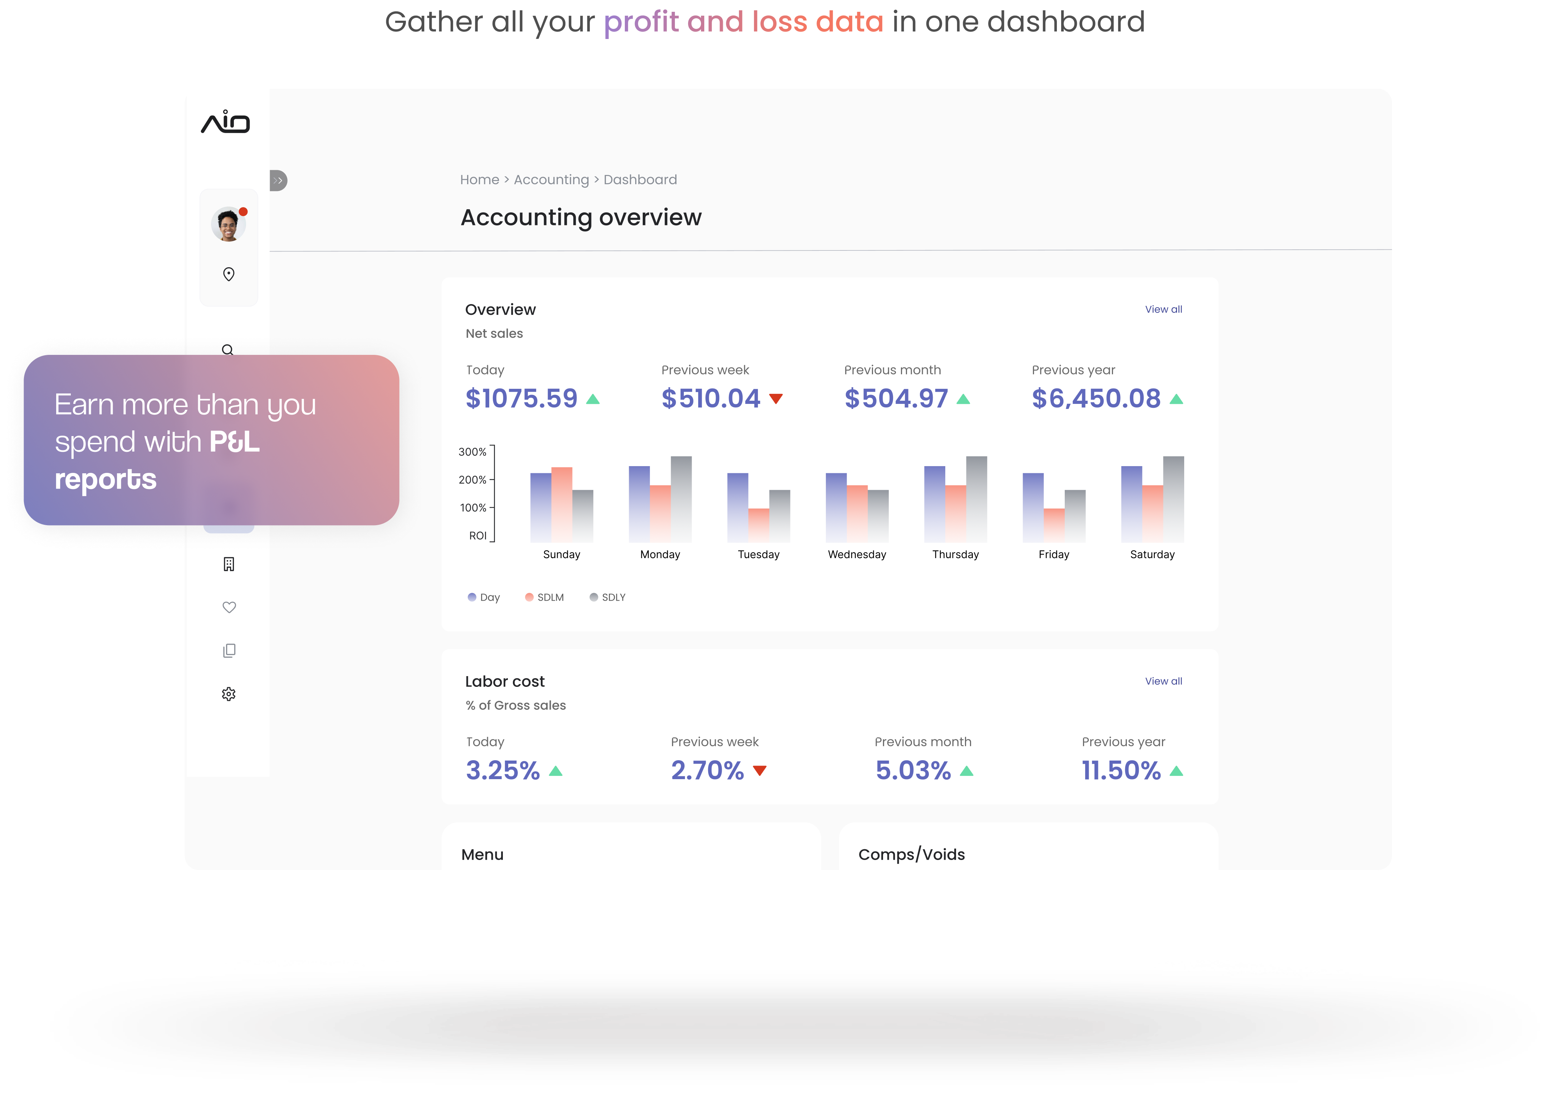Select Today's net sales value $1075.59
Screen dimensions: 1549x1119
(521, 398)
